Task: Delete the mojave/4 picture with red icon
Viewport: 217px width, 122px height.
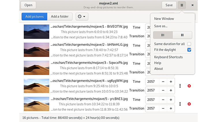Action: (189, 86)
